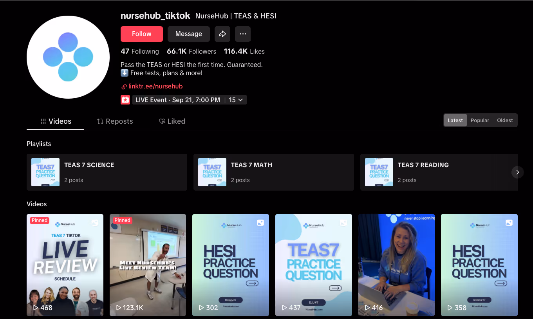Click the nursehub_tiktok username heading
The image size is (533, 319).
point(155,16)
